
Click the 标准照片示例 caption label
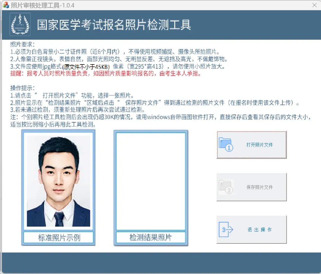(59, 237)
